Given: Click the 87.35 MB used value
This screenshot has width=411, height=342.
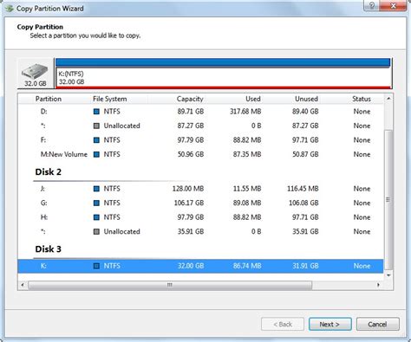Looking at the screenshot, I should click(247, 154).
